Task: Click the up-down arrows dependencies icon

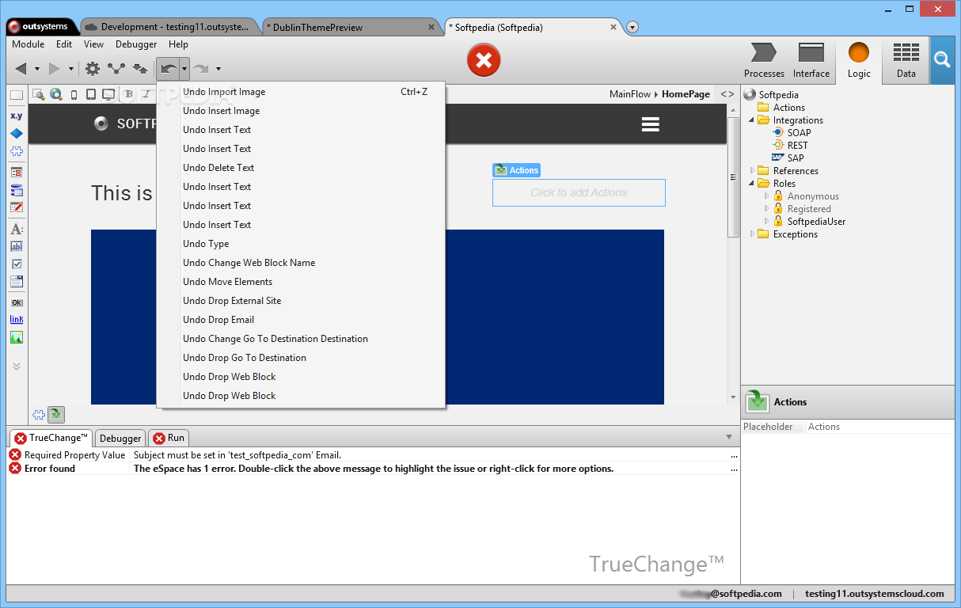Action: pos(140,69)
